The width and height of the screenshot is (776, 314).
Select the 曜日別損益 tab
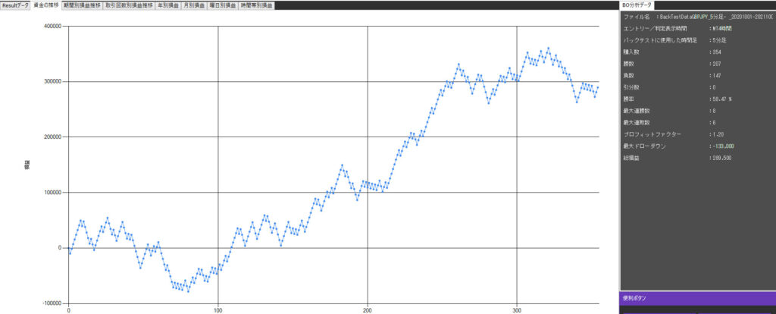[x=221, y=5]
